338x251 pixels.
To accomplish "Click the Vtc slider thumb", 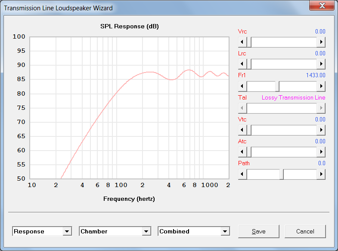I will click(249, 130).
